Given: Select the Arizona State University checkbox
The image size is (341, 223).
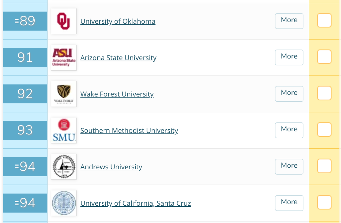Looking at the screenshot, I should coord(324,57).
